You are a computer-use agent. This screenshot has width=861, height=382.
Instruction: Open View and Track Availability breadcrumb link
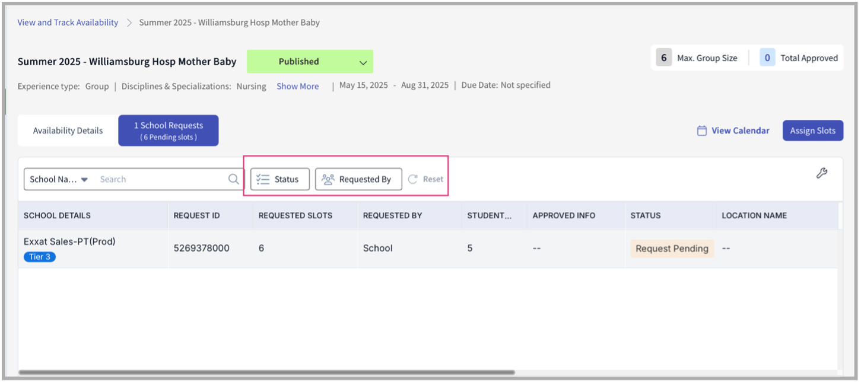point(68,23)
